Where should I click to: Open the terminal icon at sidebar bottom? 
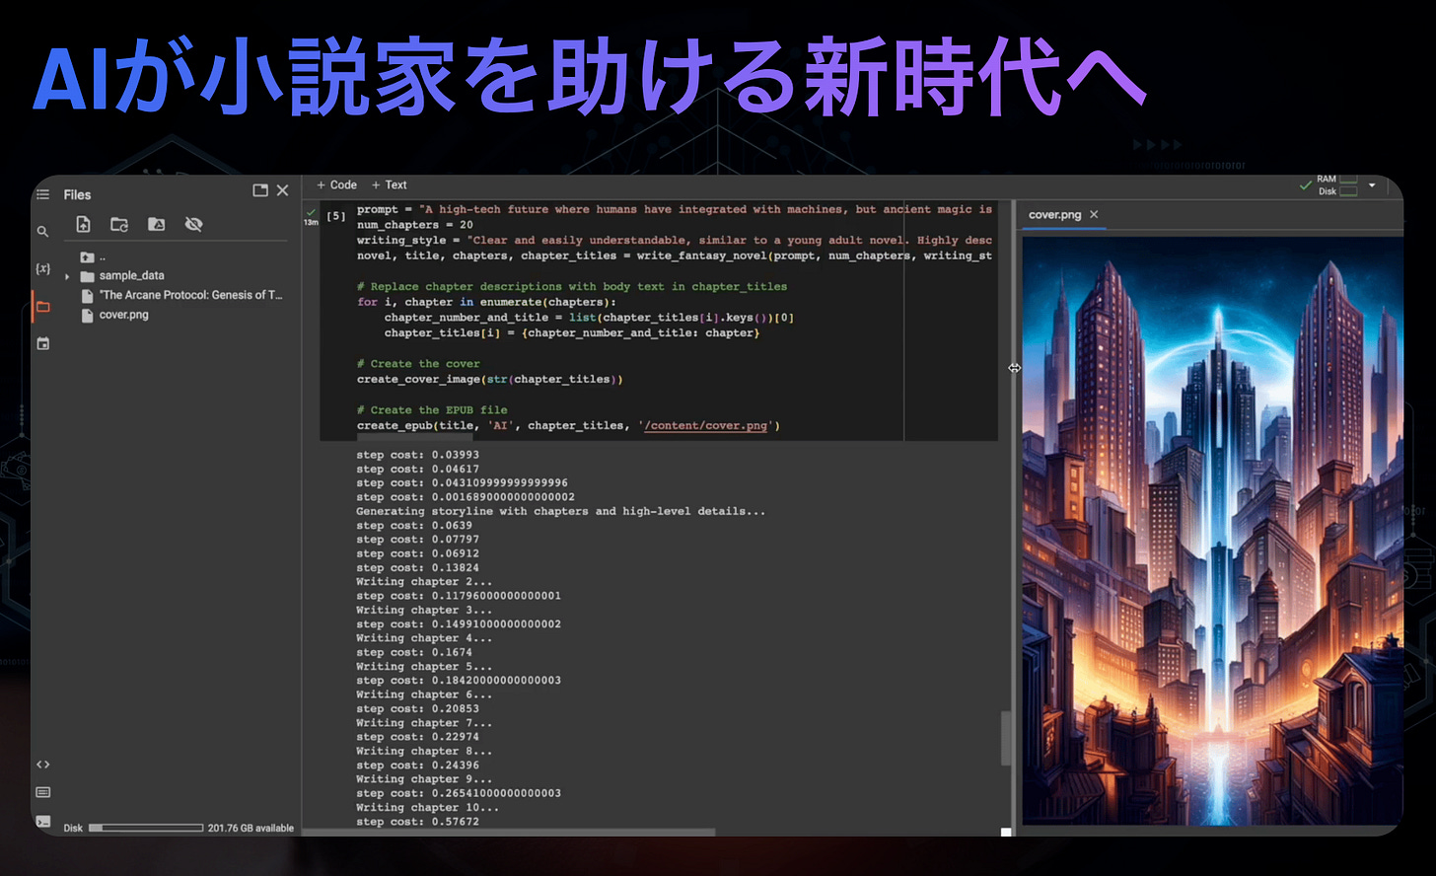click(x=42, y=821)
